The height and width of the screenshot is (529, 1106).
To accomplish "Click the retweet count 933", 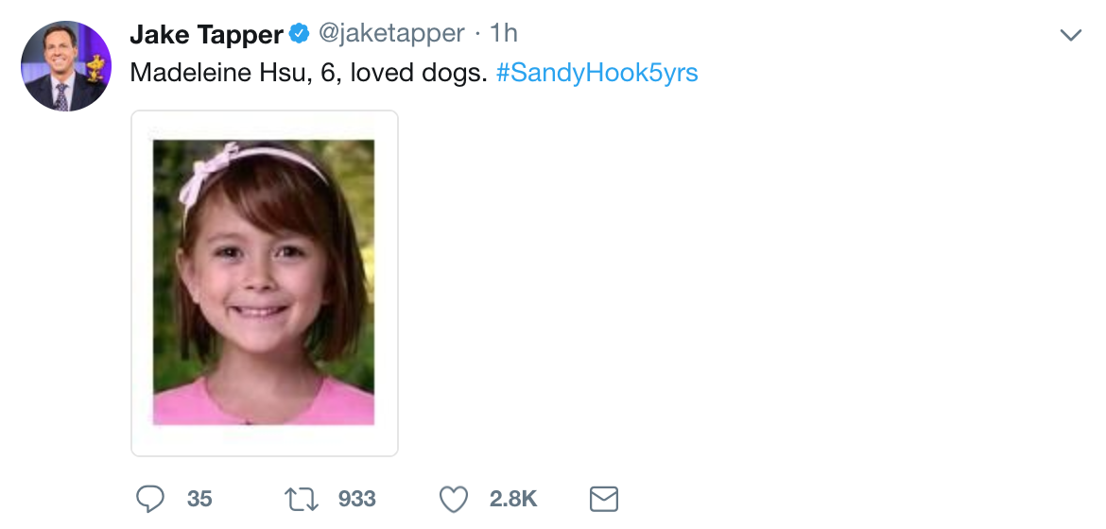I will point(356,498).
